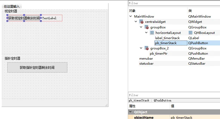Select statusbar in the object tree
This screenshot has width=220, height=119.
(x=146, y=64)
